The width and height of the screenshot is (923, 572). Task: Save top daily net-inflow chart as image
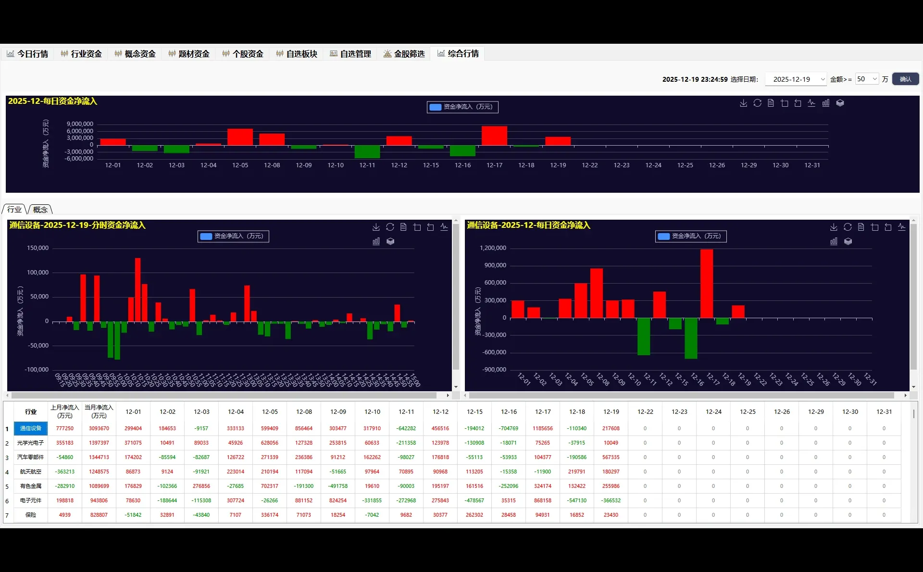click(x=743, y=103)
